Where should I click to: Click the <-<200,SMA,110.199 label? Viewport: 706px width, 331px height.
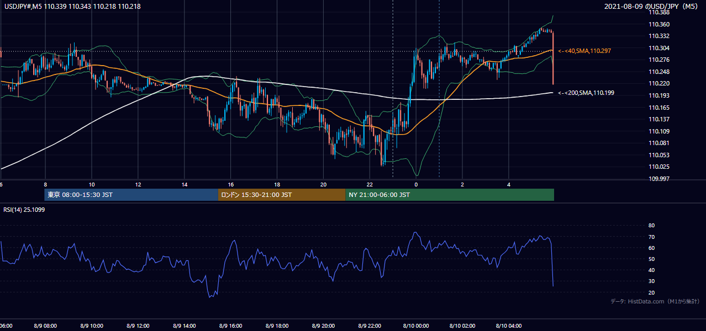click(x=586, y=93)
